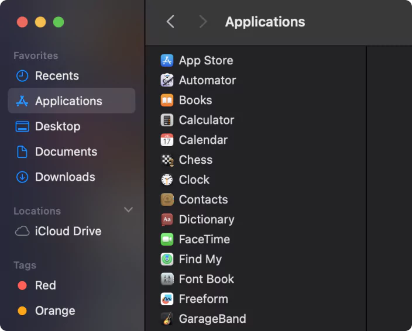Click the Calendar app icon
Image resolution: width=412 pixels, height=331 pixels.
[x=167, y=140]
